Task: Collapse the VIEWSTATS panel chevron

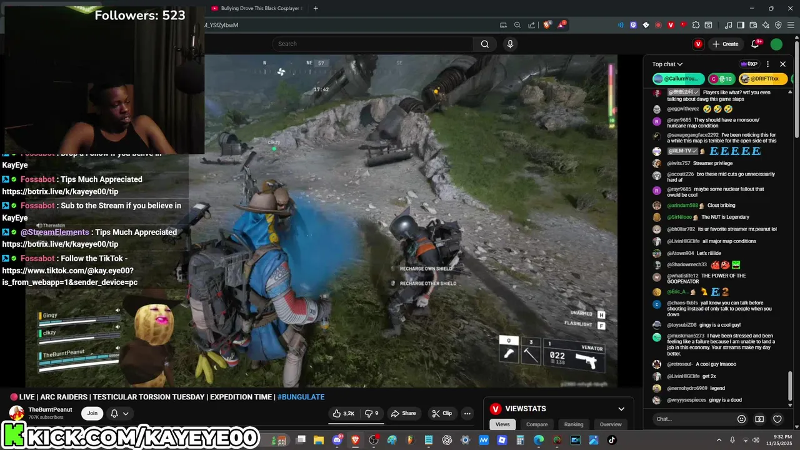Action: (x=621, y=409)
